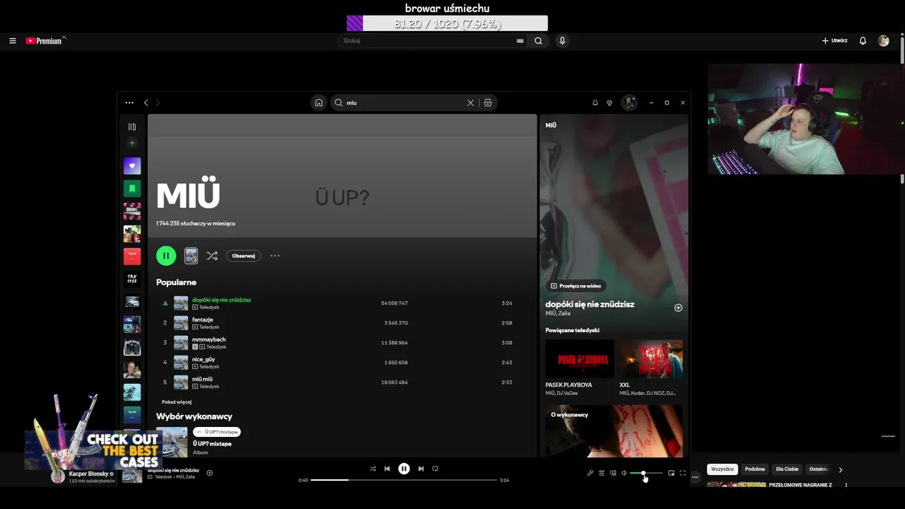Screen dimensions: 905x509
Task: Add current song to library plus icon
Action: (678, 308)
